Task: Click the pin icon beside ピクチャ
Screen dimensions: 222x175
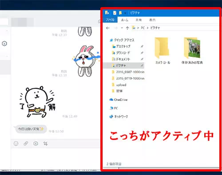Action: point(142,66)
